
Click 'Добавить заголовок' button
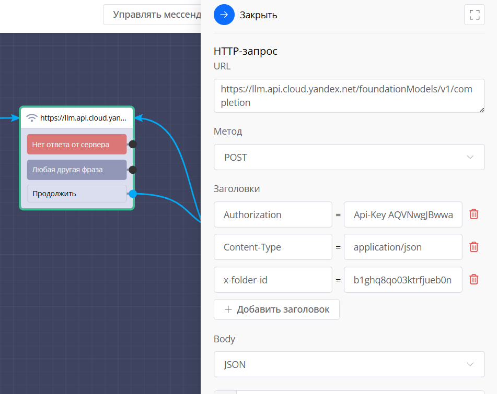276,309
